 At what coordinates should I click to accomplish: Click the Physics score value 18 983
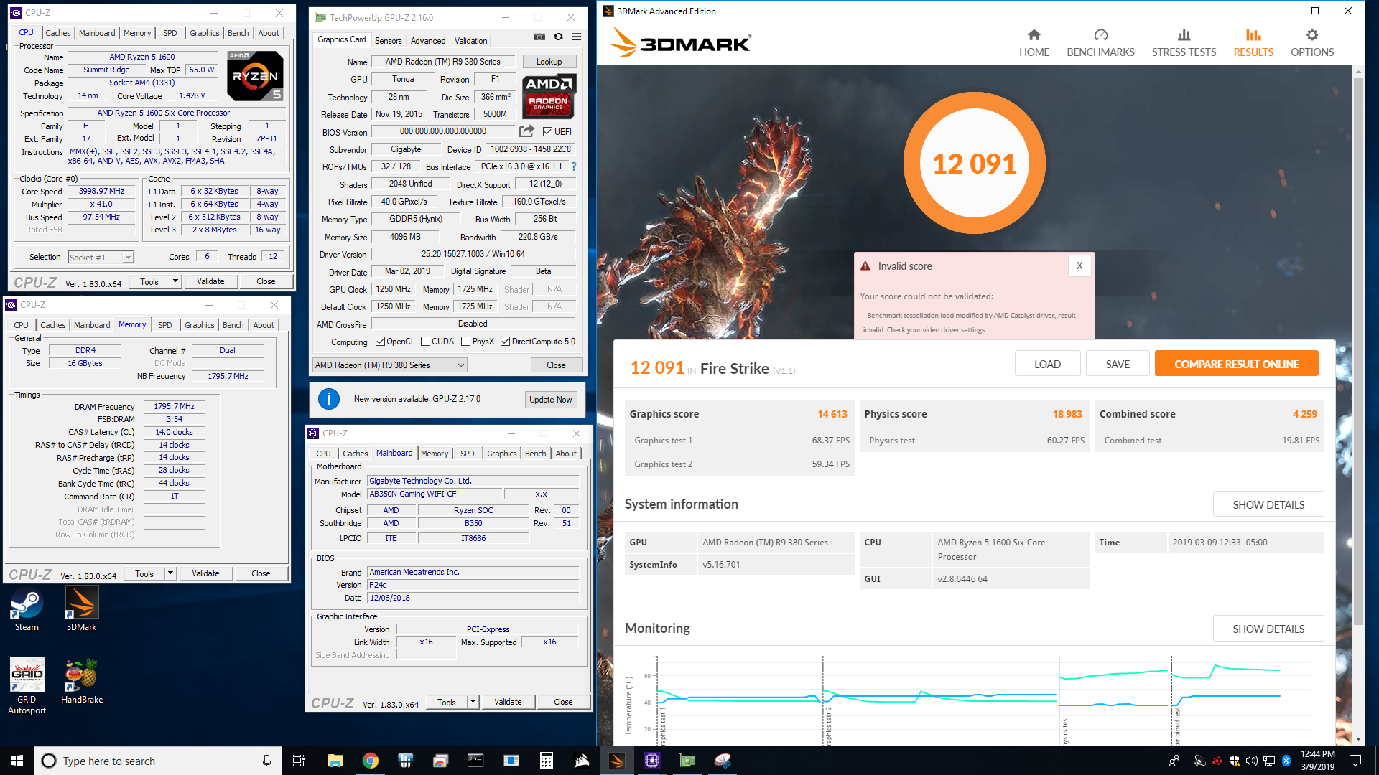(x=1067, y=414)
